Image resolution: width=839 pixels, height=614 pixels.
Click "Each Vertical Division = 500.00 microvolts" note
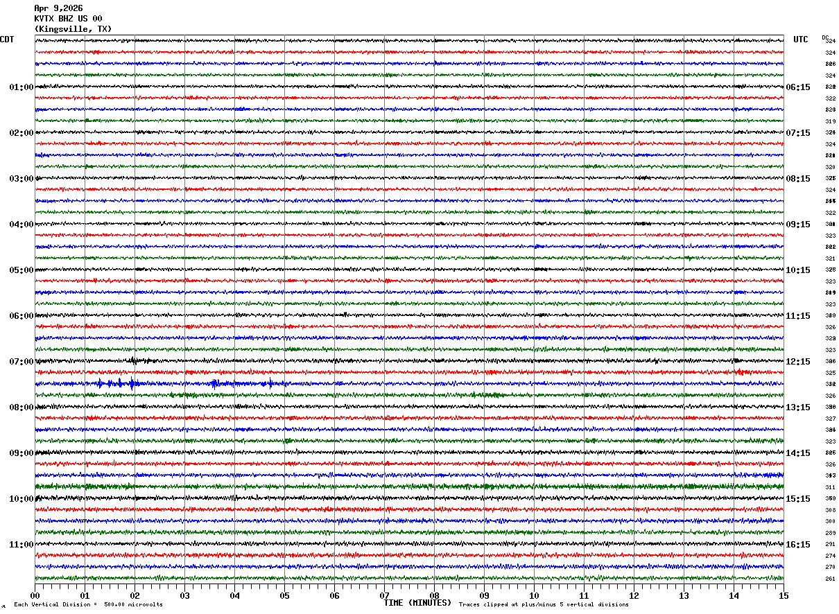pos(89,605)
